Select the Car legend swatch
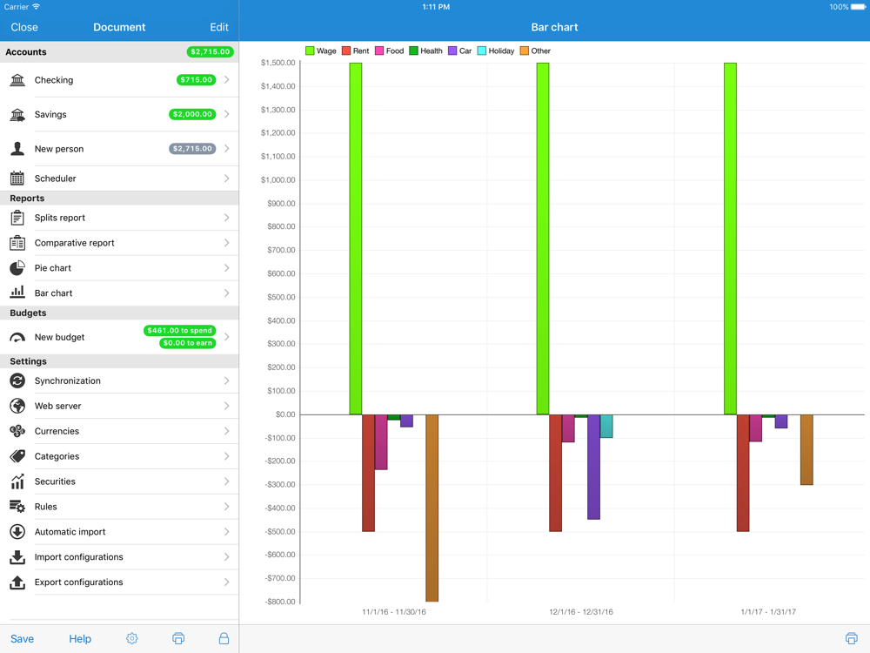 pyautogui.click(x=452, y=50)
